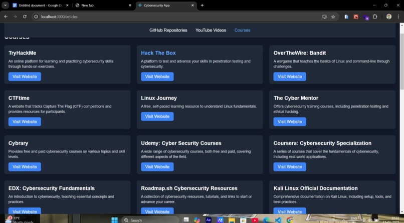Click The Cyber Mentor heading
The width and height of the screenshot is (404, 223).
296,98
